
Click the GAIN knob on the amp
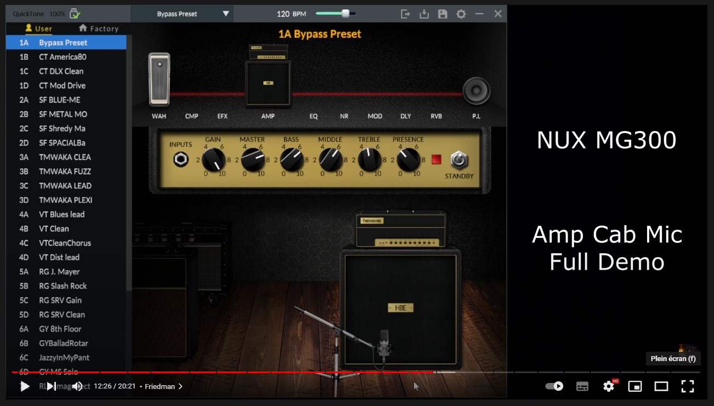pos(213,159)
